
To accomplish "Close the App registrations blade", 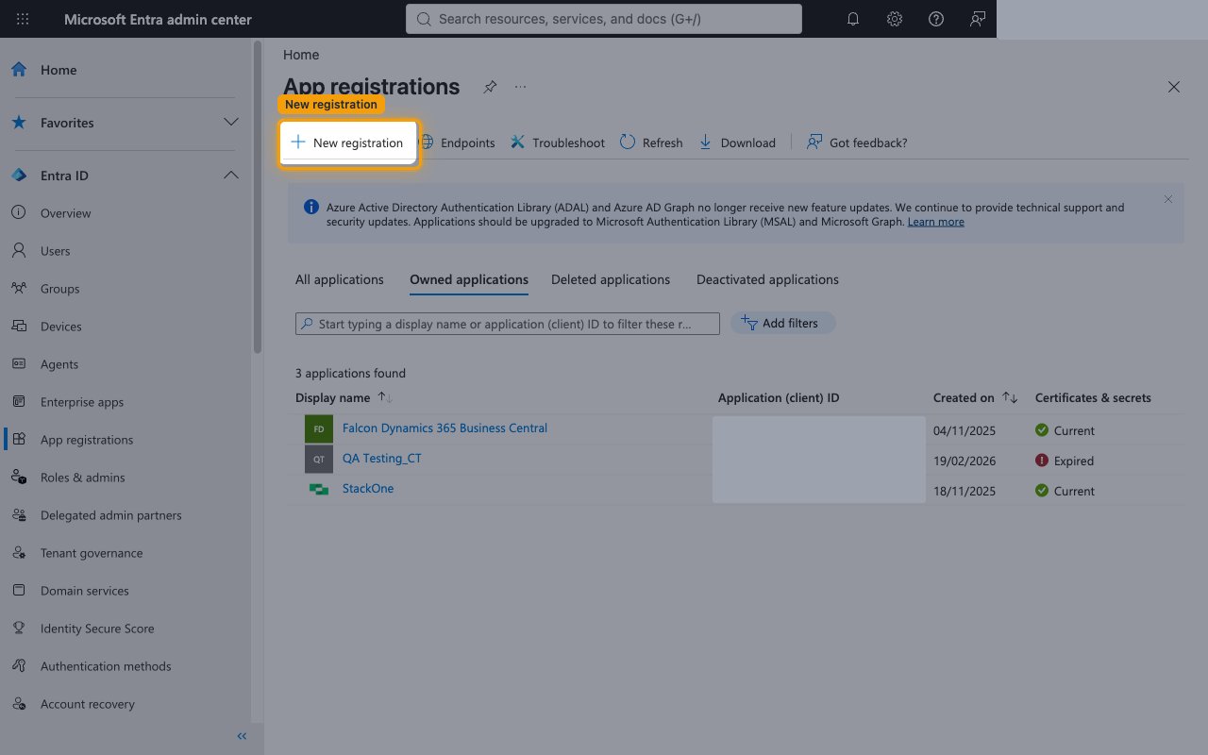I will (1174, 87).
